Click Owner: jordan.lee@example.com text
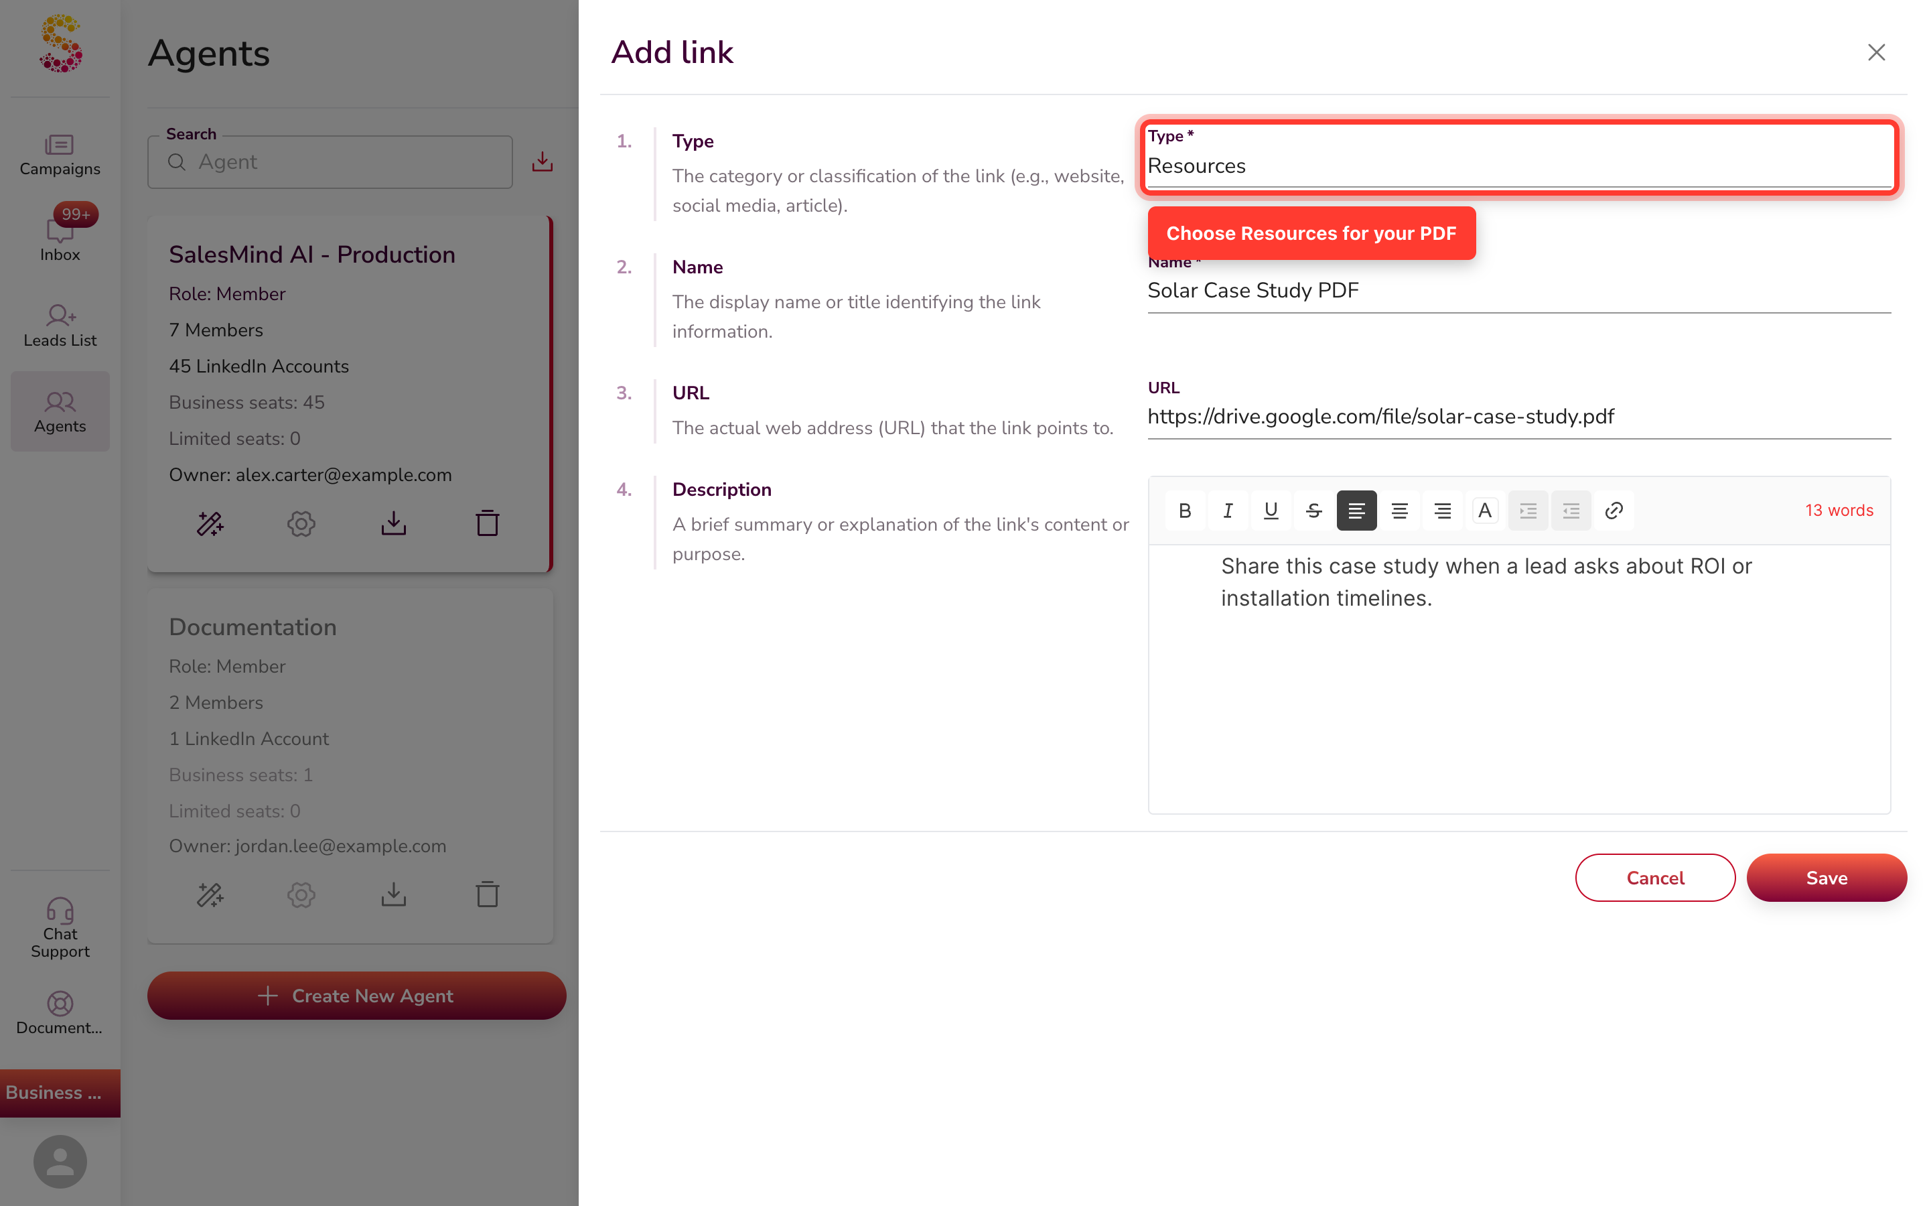 [x=307, y=846]
